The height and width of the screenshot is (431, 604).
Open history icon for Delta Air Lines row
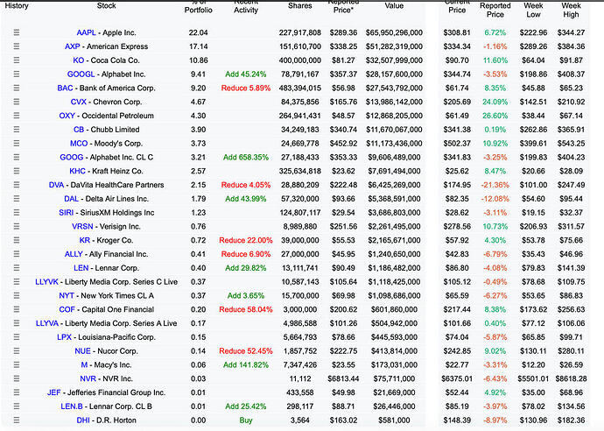(16, 199)
